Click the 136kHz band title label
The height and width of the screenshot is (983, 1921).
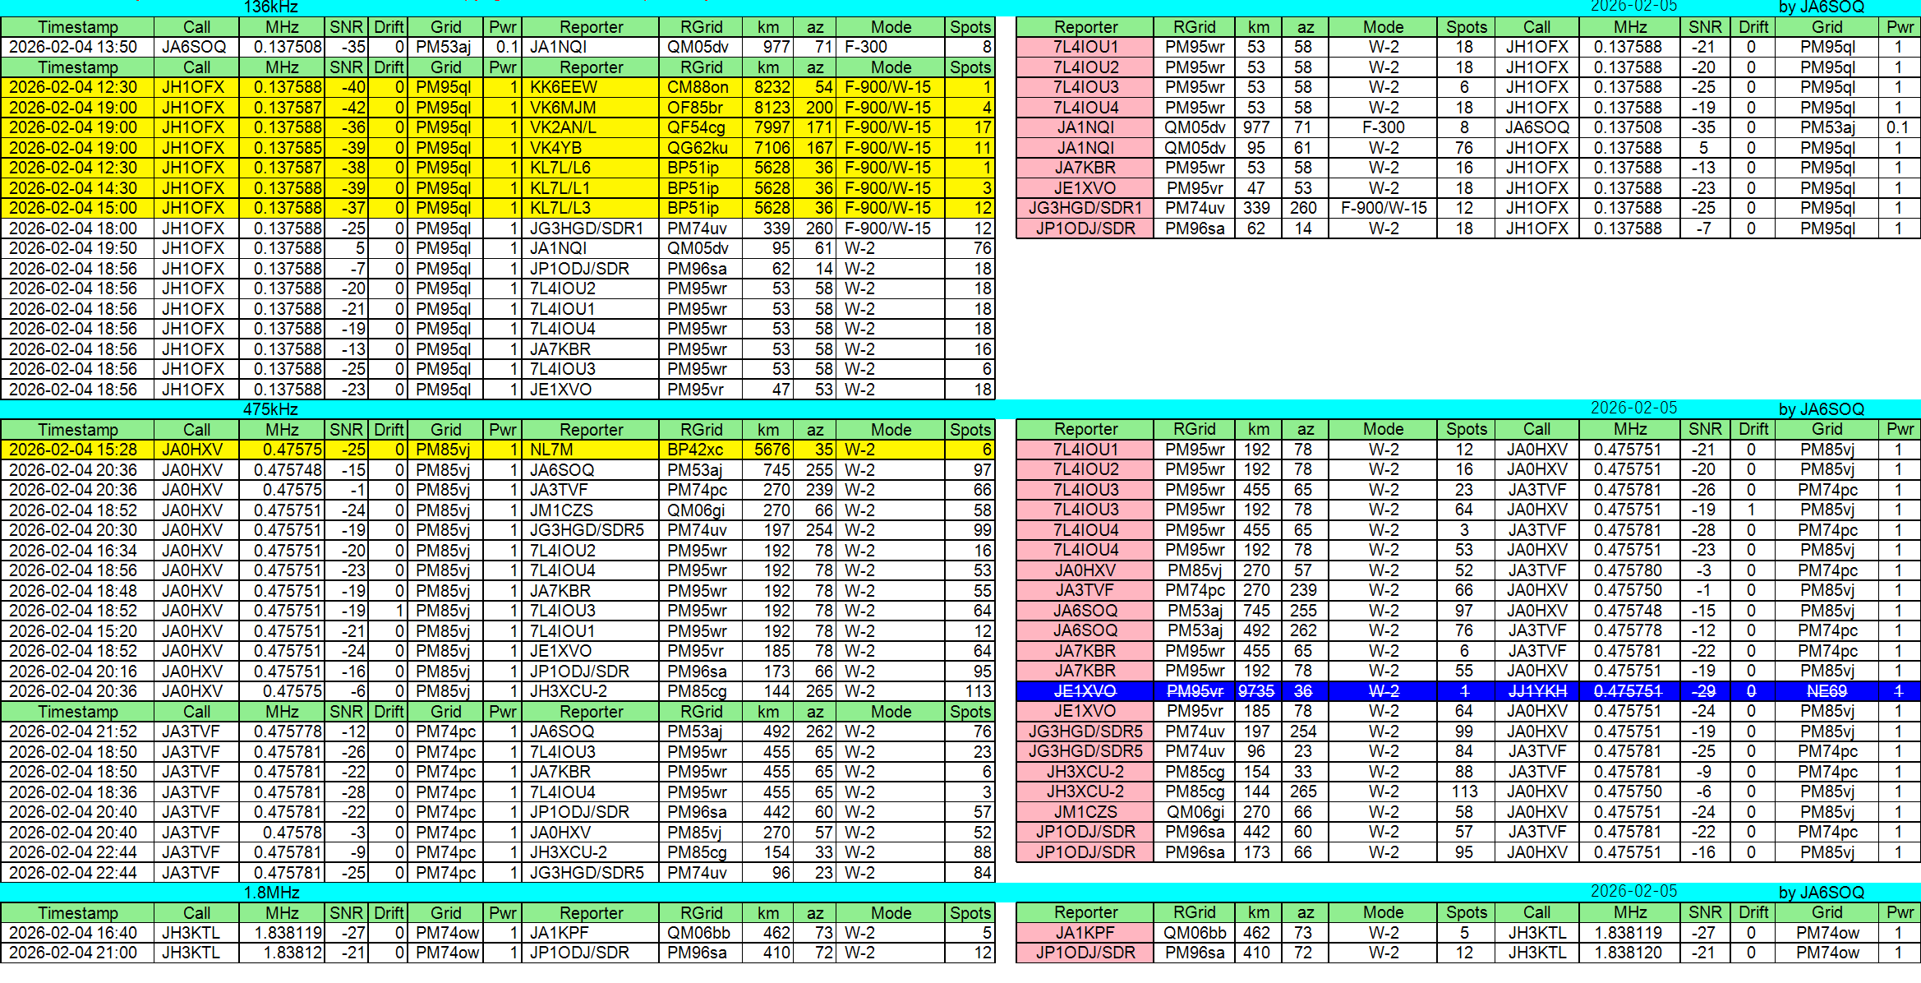[270, 7]
